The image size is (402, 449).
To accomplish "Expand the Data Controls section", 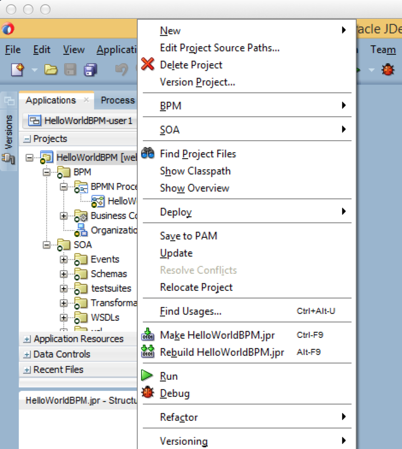I will tap(27, 354).
